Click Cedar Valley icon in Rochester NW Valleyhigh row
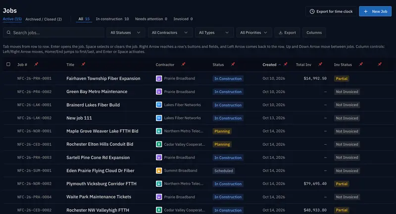396x214 pixels. click(159, 210)
